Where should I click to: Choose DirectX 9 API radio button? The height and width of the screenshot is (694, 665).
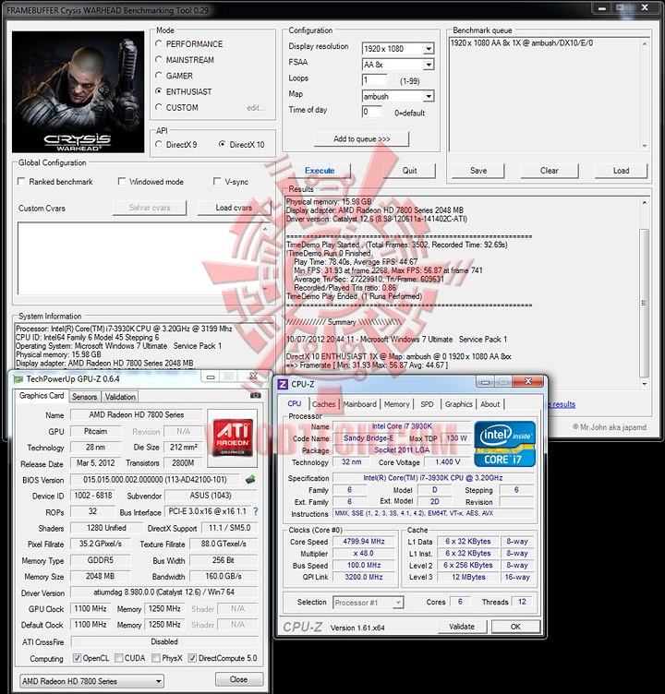(x=159, y=144)
